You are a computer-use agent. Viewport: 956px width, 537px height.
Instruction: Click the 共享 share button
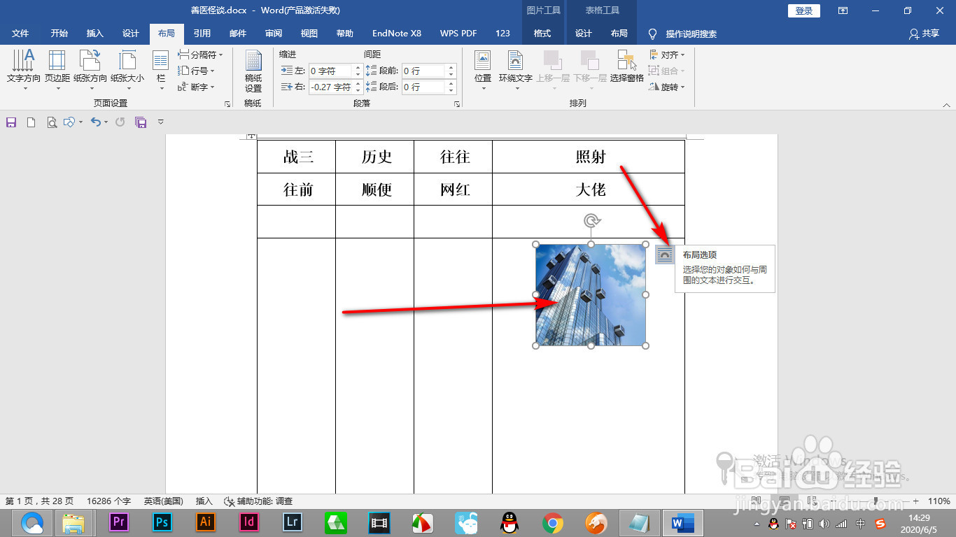(x=924, y=34)
